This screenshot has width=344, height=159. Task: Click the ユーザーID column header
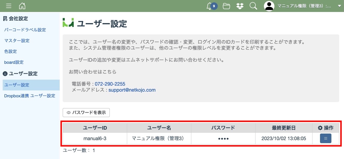click(95, 128)
